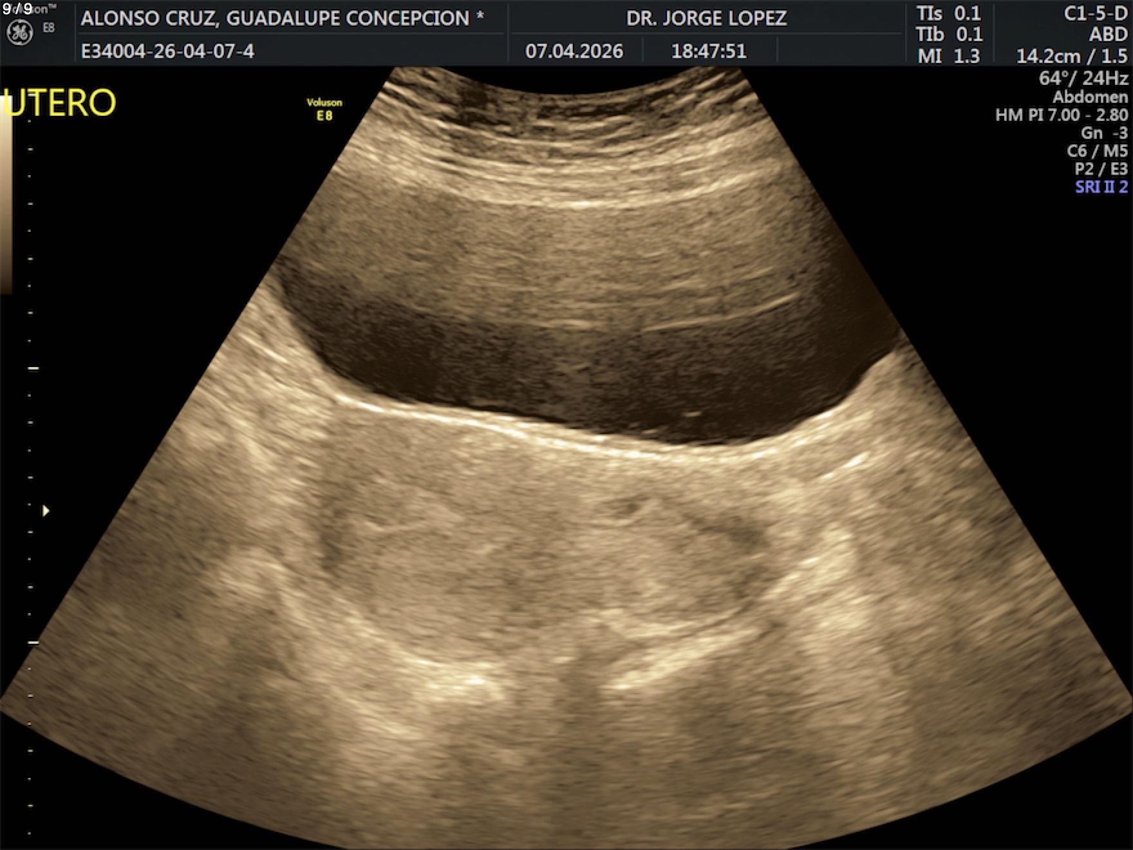This screenshot has height=850, width=1133.
Task: Click the yellow Voluson E8 watermark
Action: 324,109
